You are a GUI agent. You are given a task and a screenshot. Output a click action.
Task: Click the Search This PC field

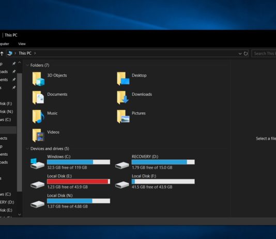coord(264,53)
